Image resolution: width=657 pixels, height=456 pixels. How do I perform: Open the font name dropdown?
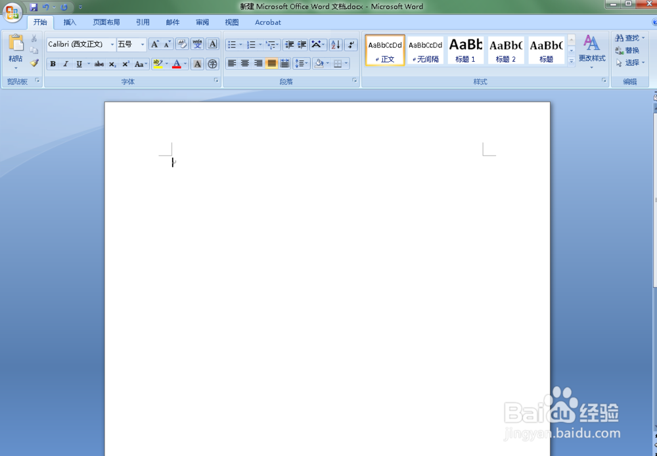pyautogui.click(x=112, y=44)
